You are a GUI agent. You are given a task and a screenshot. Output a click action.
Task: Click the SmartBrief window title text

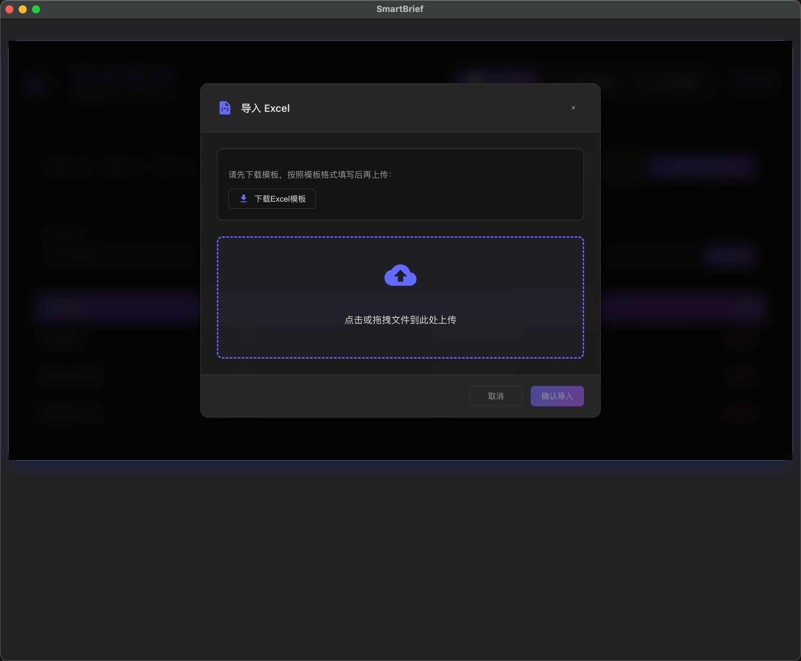click(x=400, y=9)
